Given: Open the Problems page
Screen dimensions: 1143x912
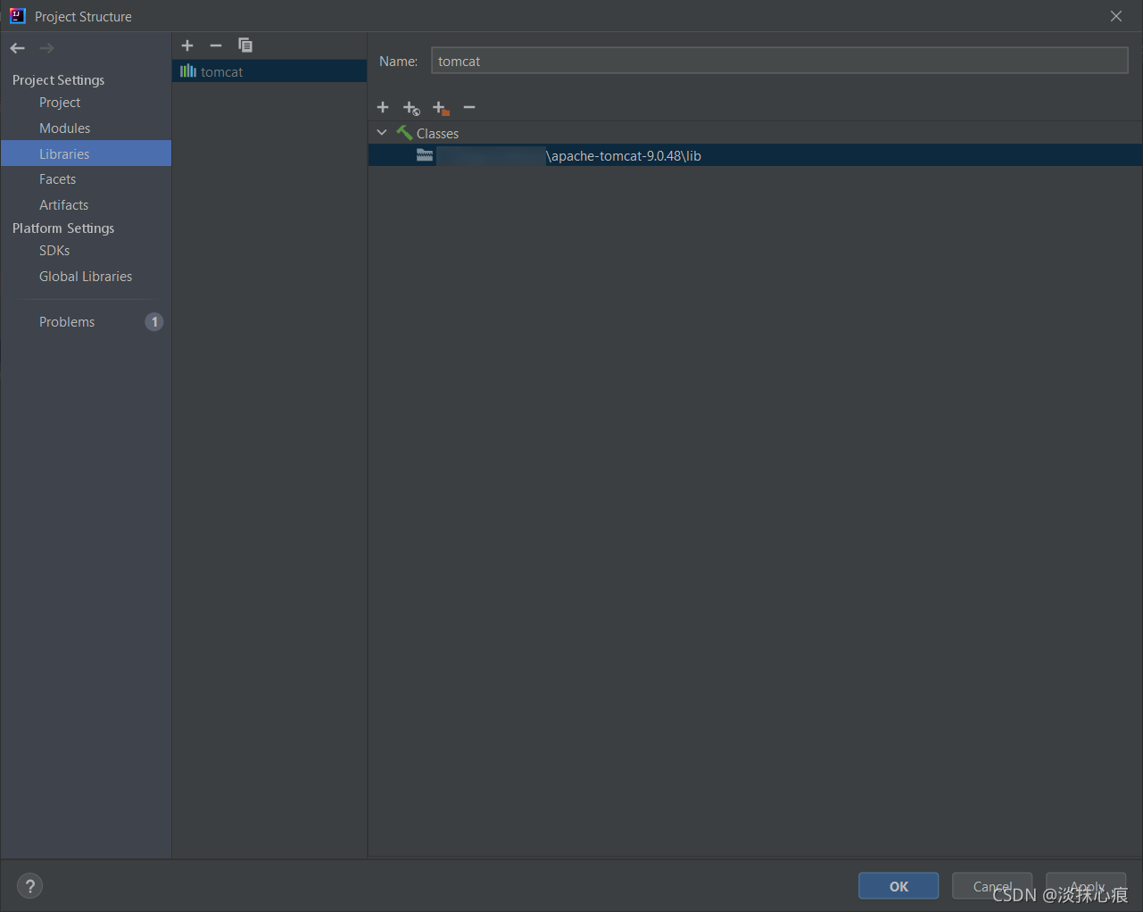Looking at the screenshot, I should click(67, 322).
